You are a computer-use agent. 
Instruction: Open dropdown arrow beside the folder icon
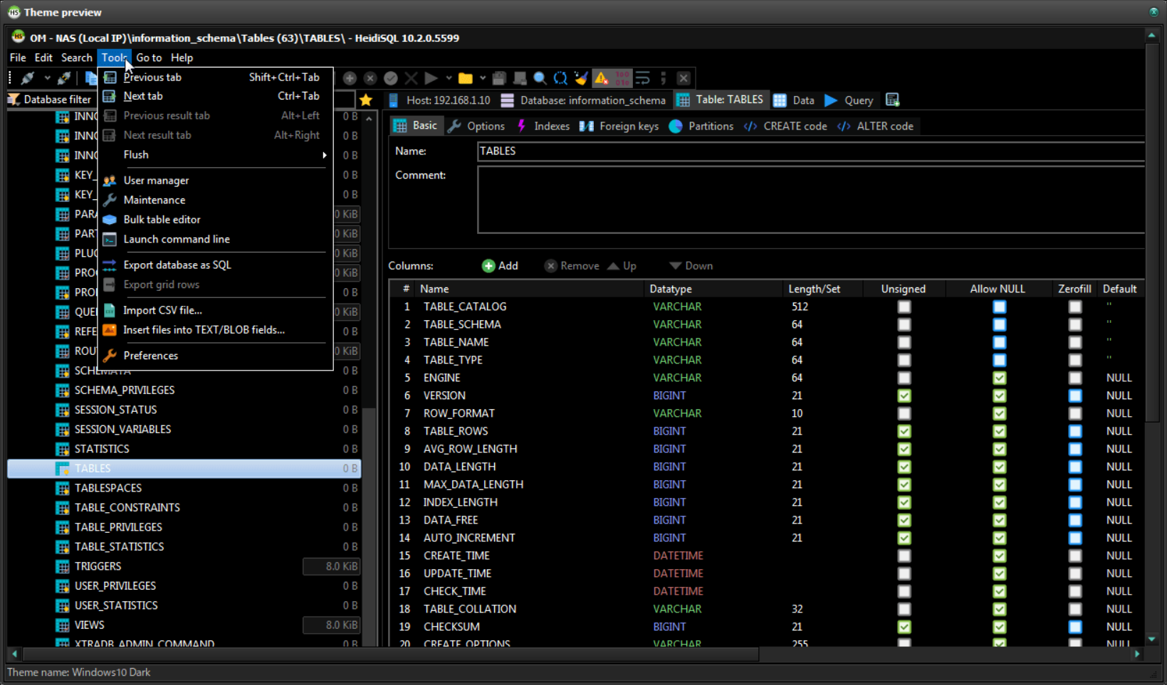pos(483,78)
